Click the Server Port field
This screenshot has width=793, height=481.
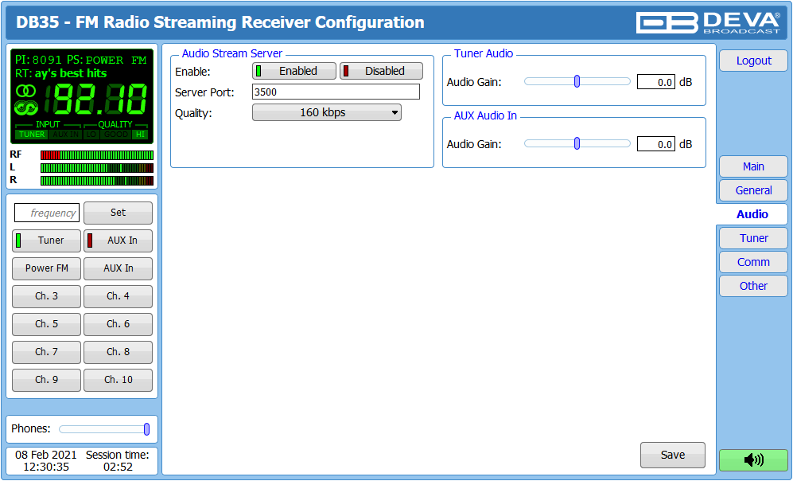click(x=336, y=92)
